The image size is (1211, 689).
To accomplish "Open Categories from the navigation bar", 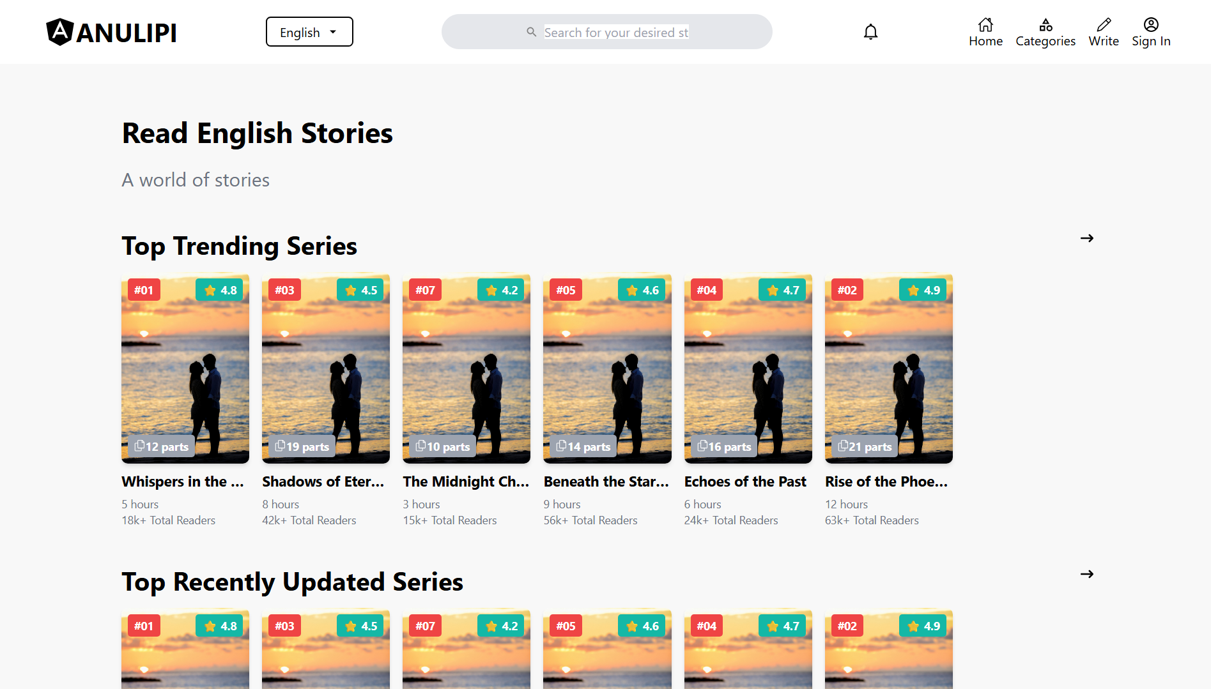I will point(1045,32).
